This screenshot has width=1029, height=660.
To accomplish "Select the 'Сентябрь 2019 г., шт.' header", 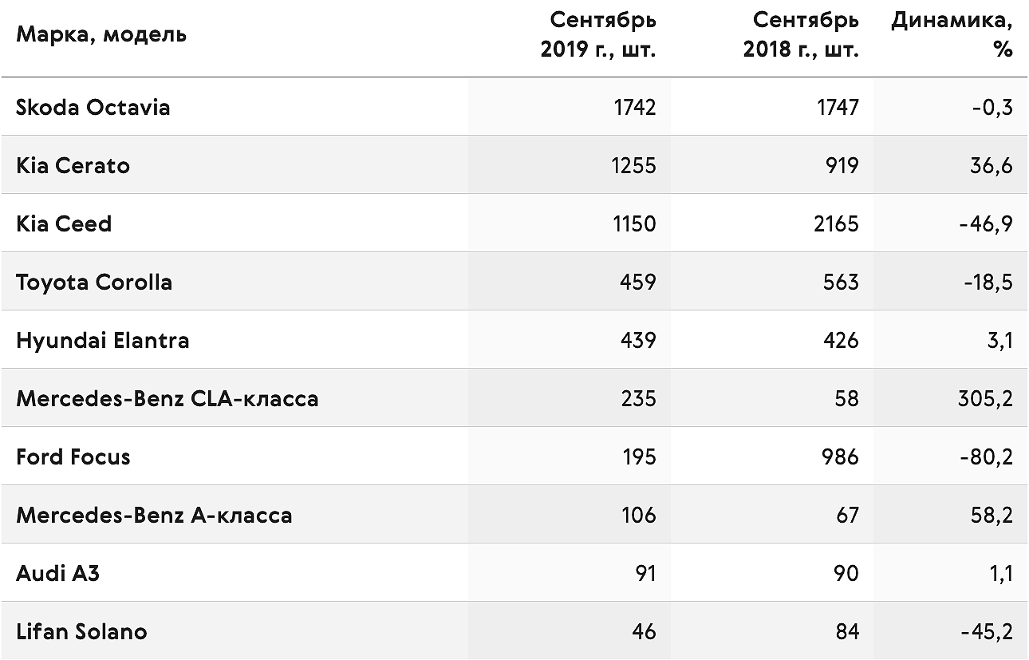I will [x=598, y=34].
